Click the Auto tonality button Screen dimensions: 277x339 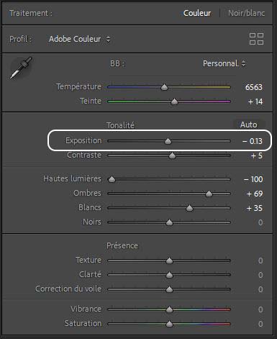tap(249, 125)
